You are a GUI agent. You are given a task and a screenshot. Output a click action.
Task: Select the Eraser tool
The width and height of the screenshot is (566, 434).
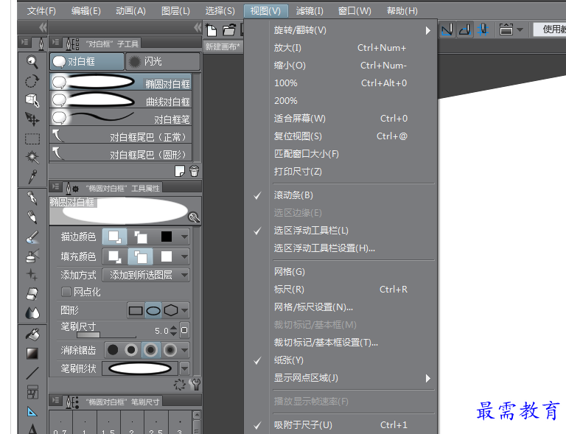(x=32, y=294)
